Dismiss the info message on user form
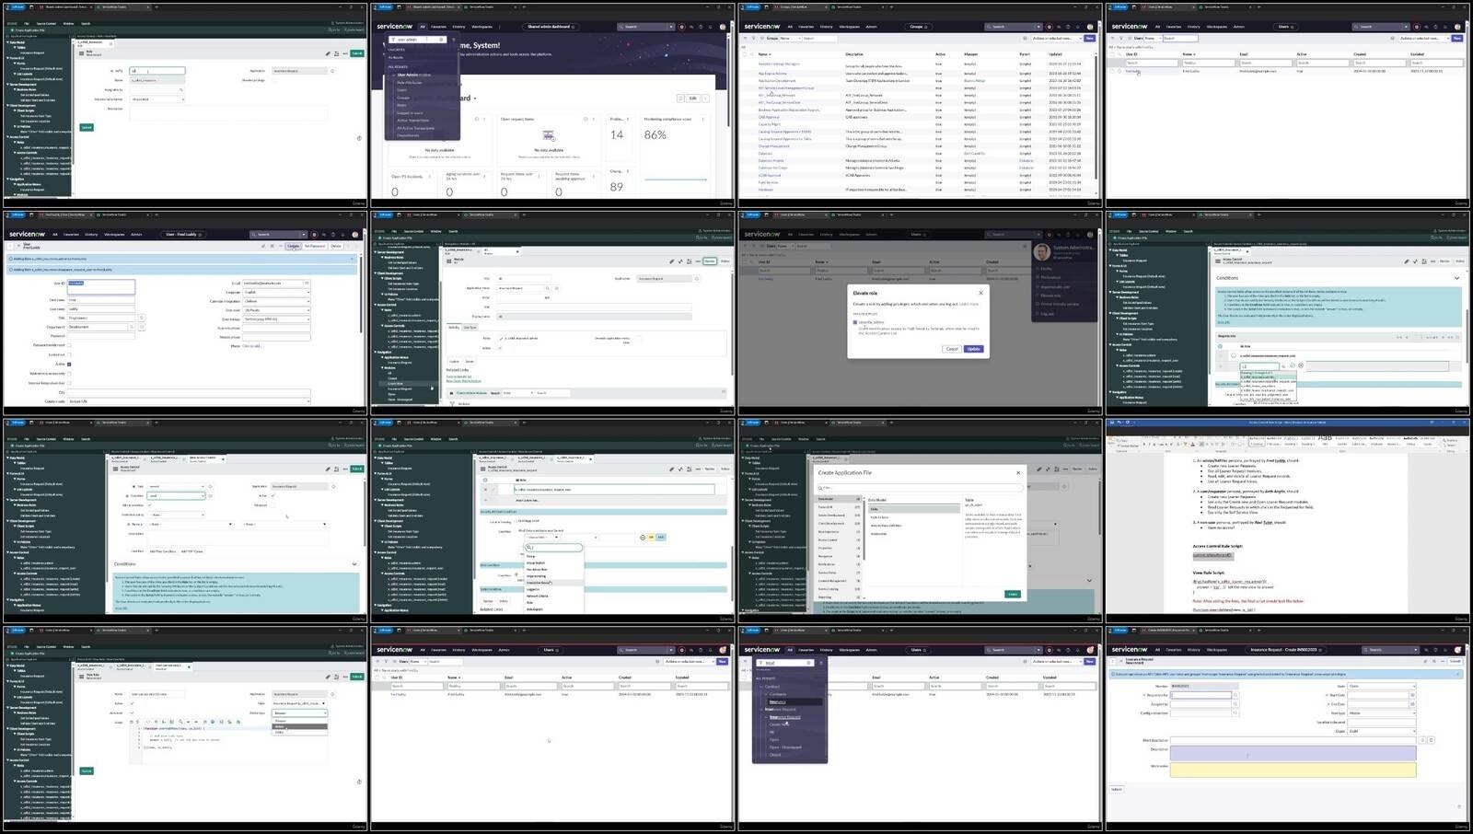 (x=352, y=259)
